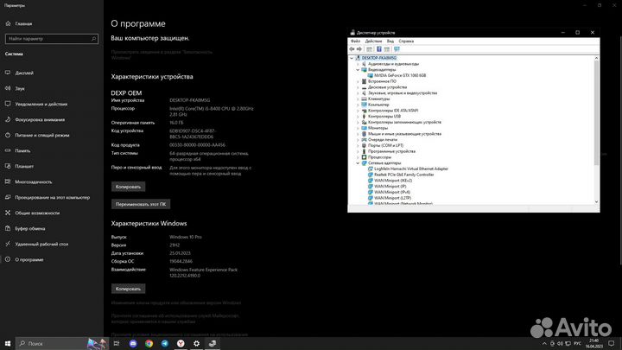This screenshot has height=350, width=622.
Task: Open the Display (Дисплей) settings page
Action: point(24,73)
